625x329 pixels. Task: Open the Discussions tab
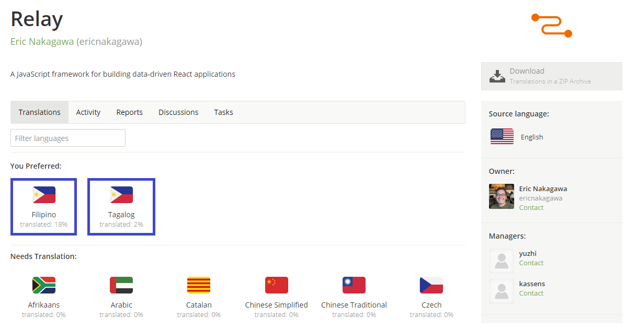click(178, 112)
